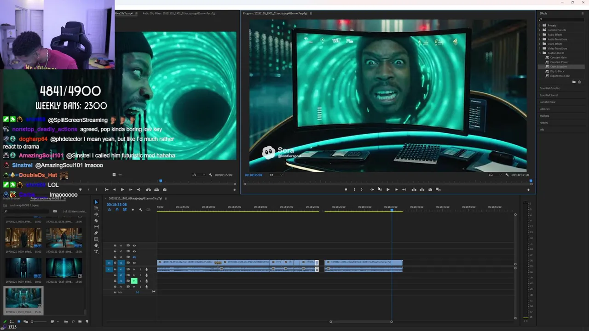The image size is (589, 331).
Task: Expand Audio Effects folder
Action: pyautogui.click(x=540, y=34)
